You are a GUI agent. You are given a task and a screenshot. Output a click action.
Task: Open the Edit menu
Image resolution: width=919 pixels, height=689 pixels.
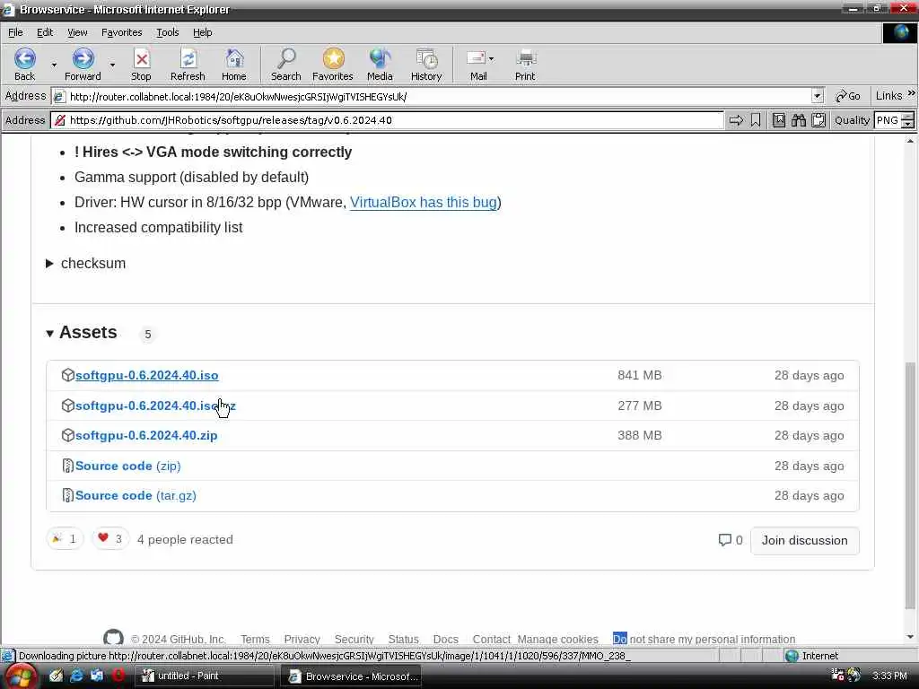[45, 32]
